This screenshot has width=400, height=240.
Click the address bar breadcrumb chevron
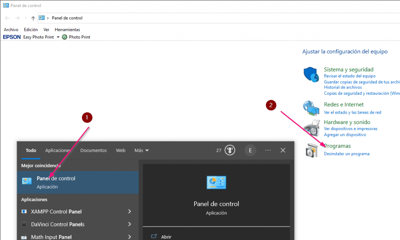pos(48,18)
